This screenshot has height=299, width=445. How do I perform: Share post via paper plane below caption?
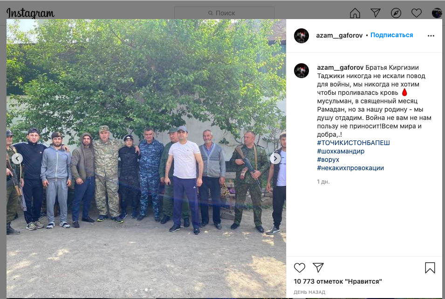[318, 267]
